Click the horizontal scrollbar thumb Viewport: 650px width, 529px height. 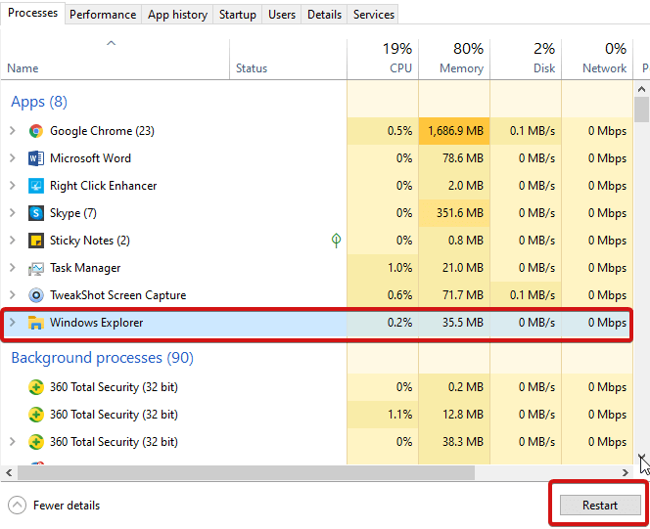click(x=247, y=472)
